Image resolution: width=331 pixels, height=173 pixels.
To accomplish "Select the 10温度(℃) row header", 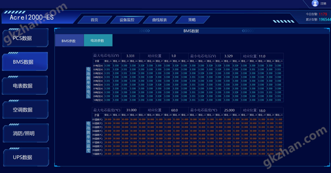I will click(98, 154).
